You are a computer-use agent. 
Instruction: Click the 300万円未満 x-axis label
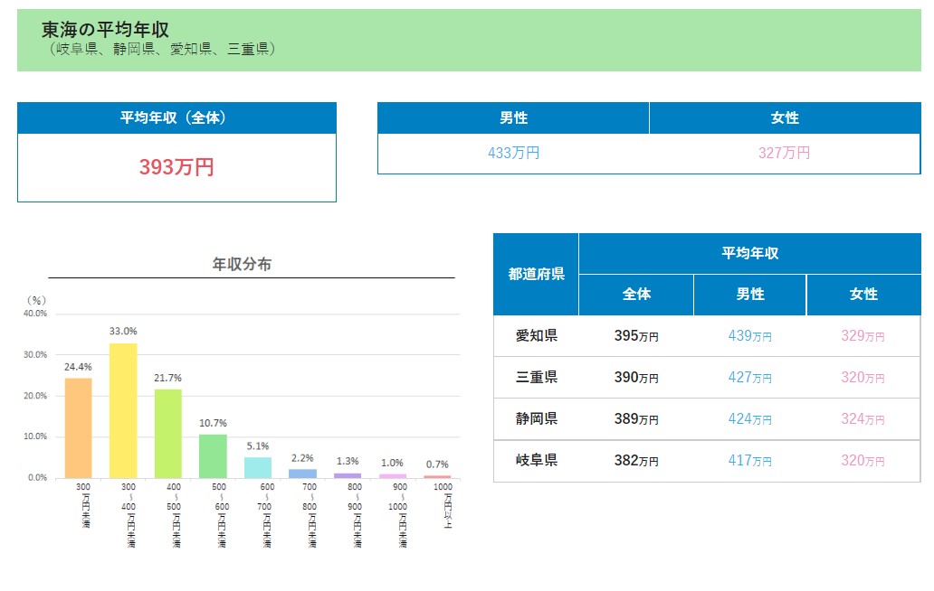pyautogui.click(x=84, y=505)
